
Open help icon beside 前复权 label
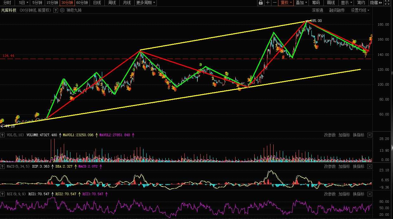pyautogui.click(x=56, y=10)
